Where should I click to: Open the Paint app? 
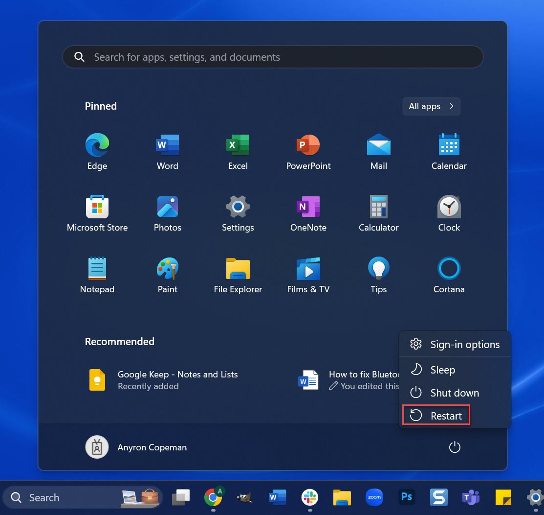[168, 275]
